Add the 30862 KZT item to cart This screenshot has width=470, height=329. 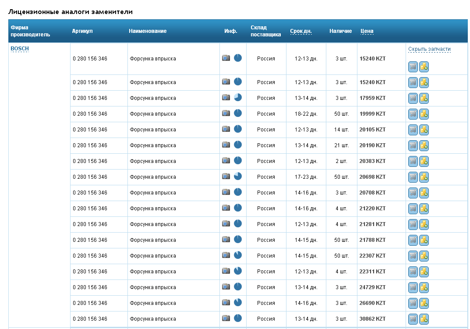(x=413, y=319)
